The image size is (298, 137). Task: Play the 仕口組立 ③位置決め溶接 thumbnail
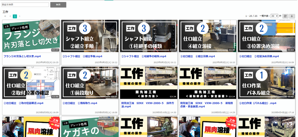click(266, 36)
